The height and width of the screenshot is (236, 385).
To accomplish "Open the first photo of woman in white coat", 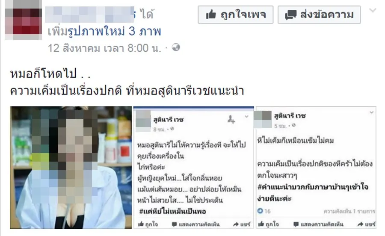I will (71, 167).
